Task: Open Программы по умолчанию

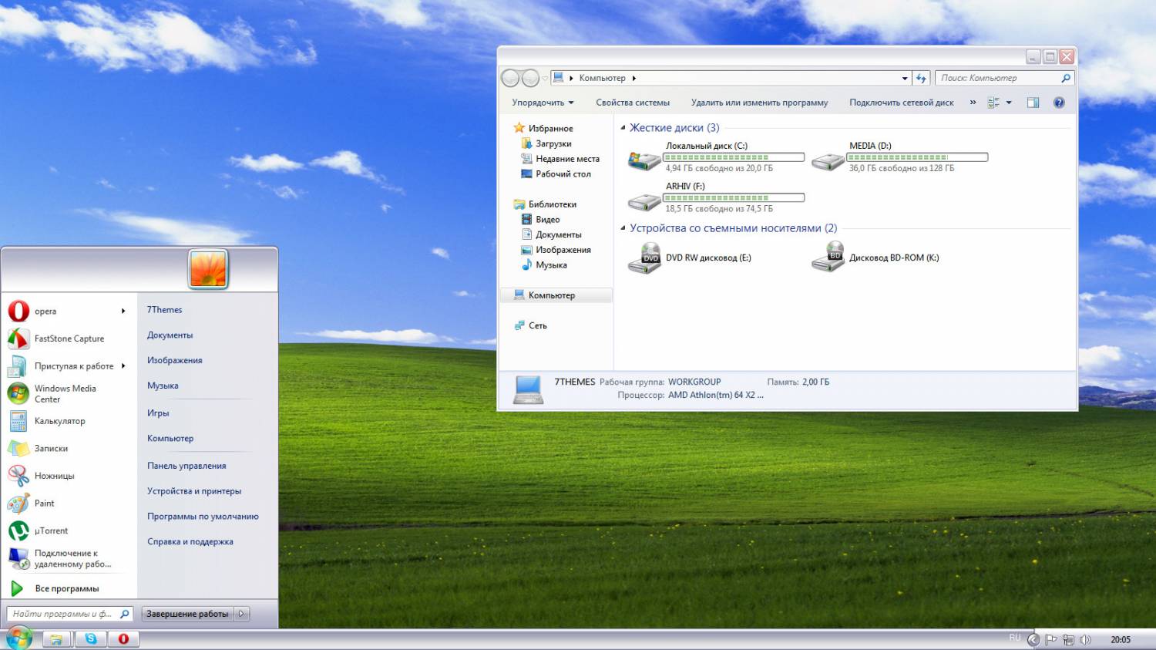Action: click(x=203, y=517)
